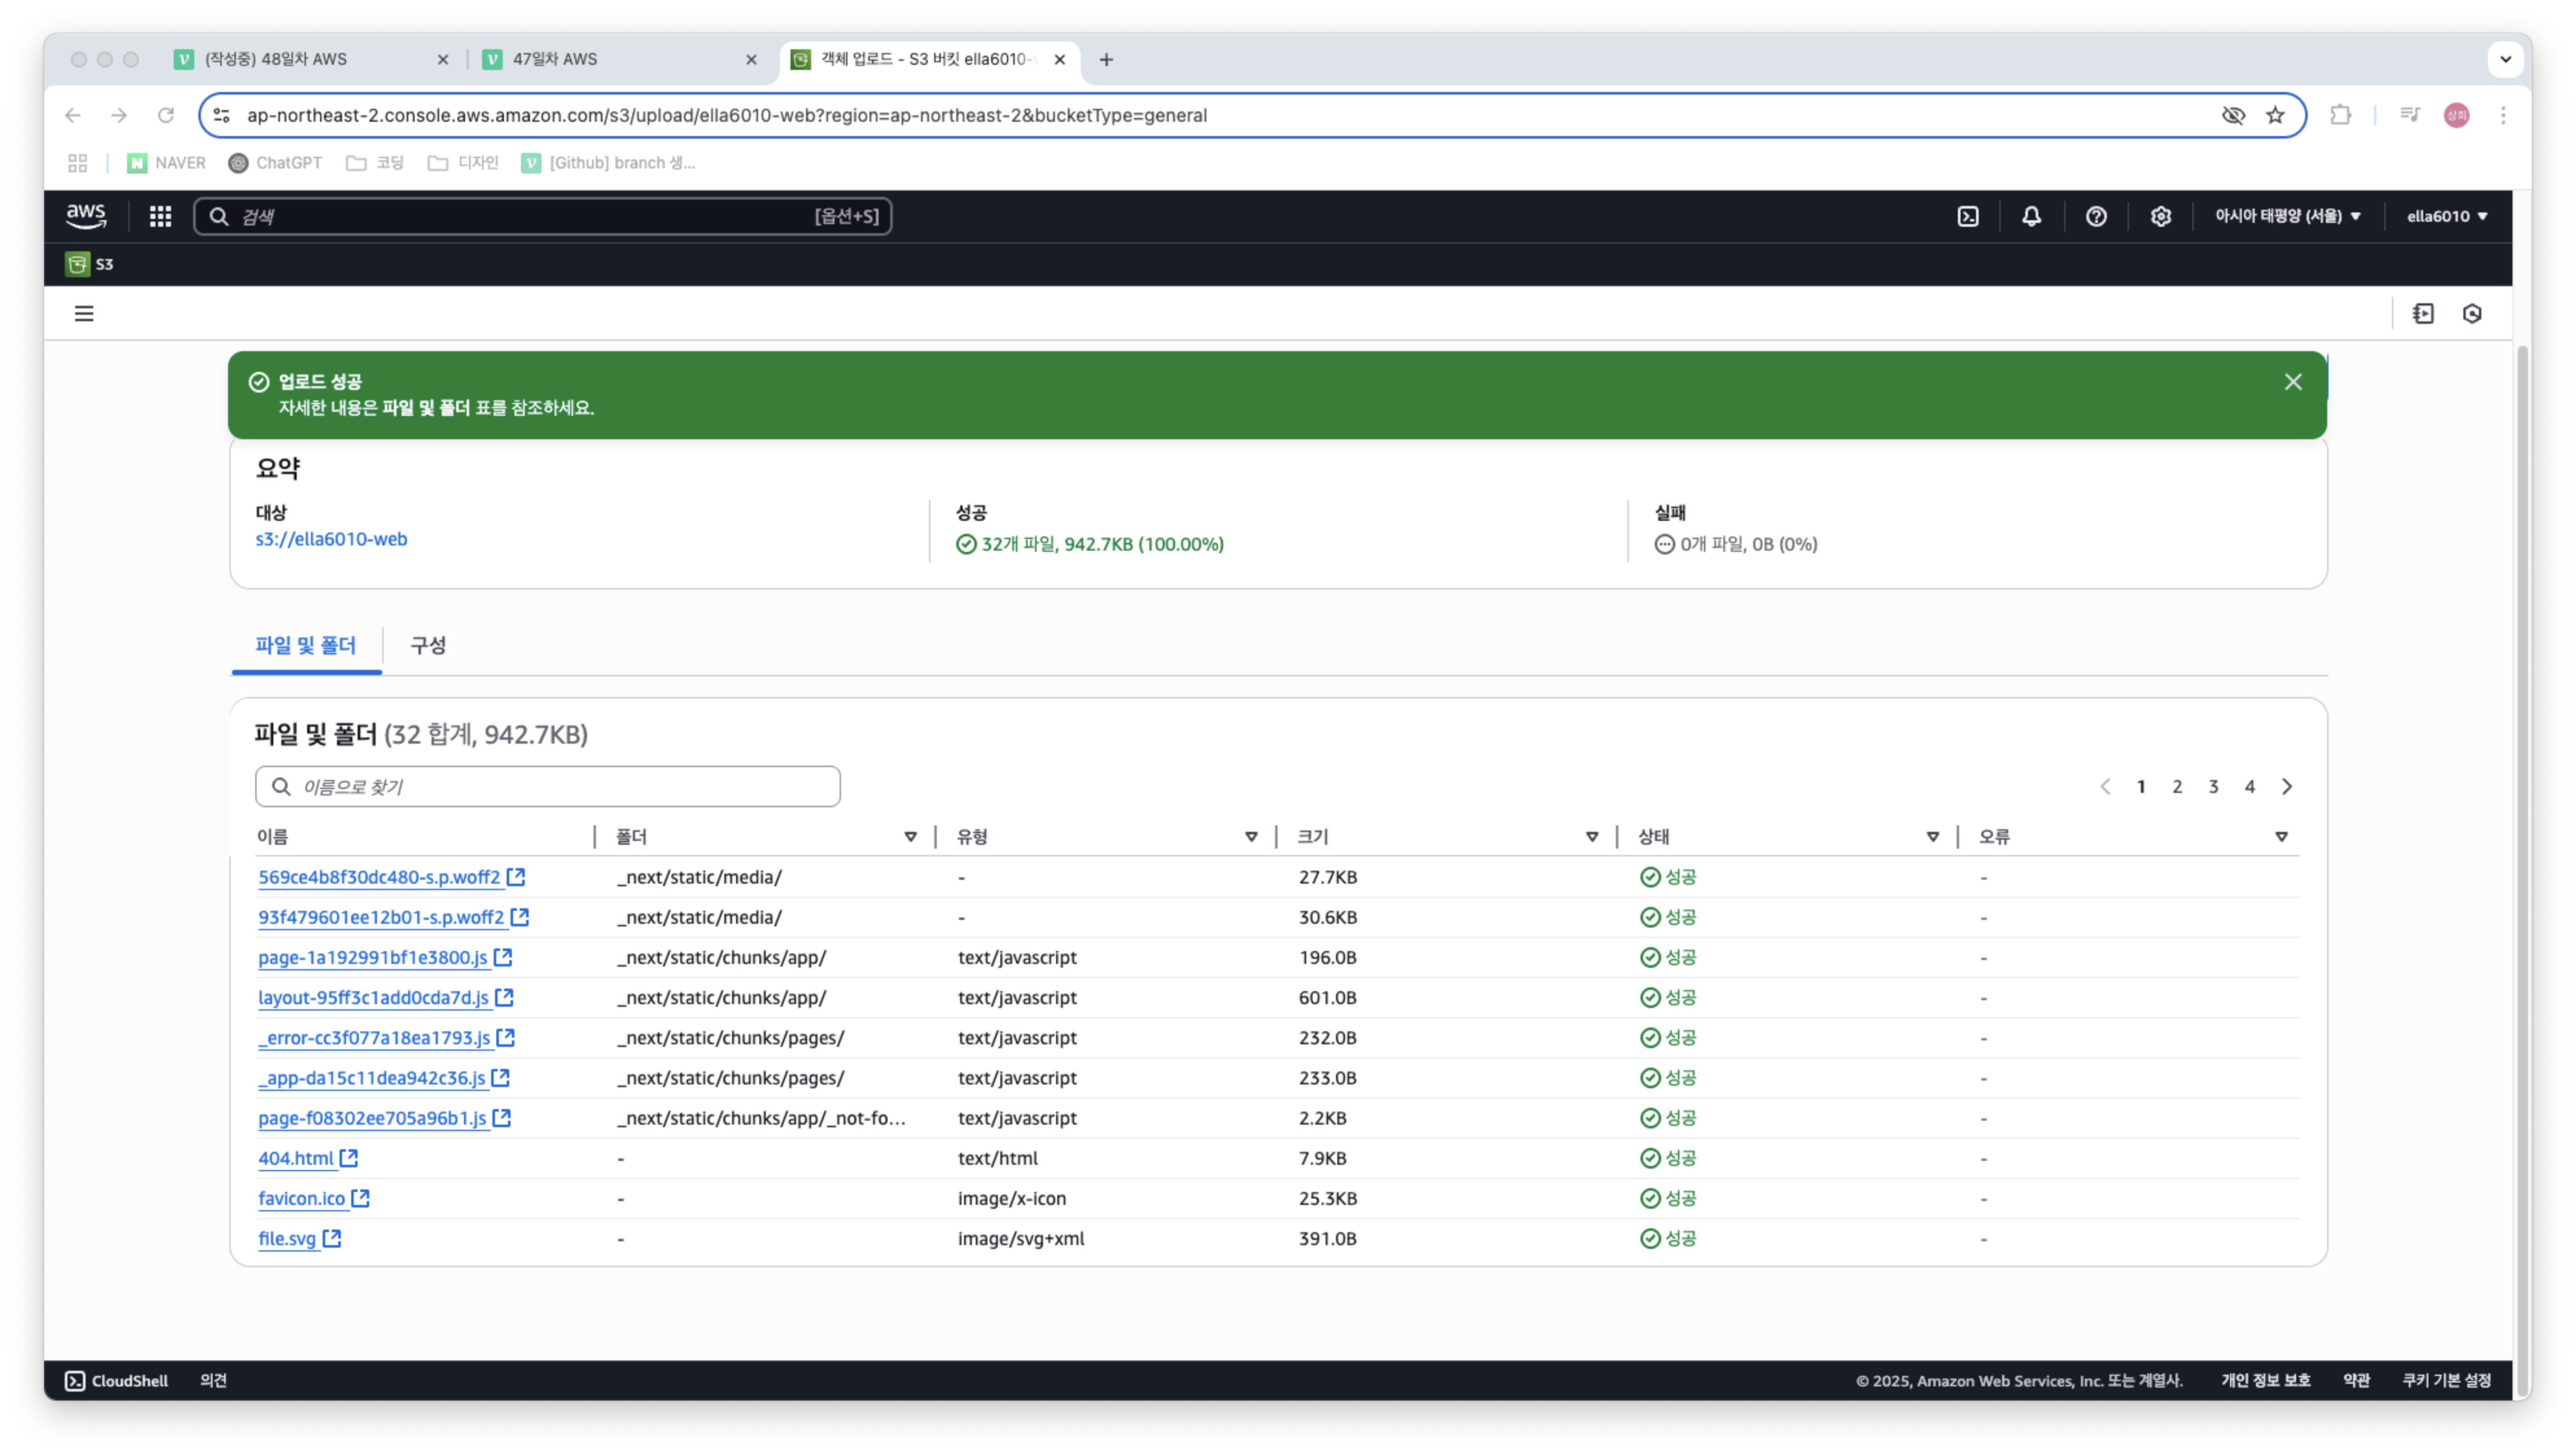Open external link icon for favicon.ico
This screenshot has width=2576, height=1455.
pyautogui.click(x=361, y=1198)
